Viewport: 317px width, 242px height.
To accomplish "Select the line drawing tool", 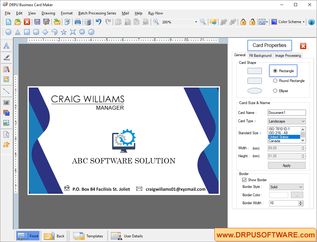I will pyautogui.click(x=6, y=91).
